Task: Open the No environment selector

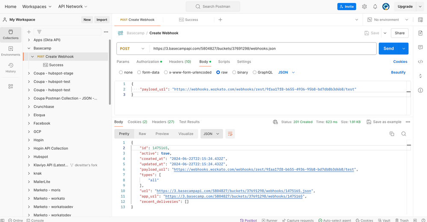Action: pyautogui.click(x=388, y=20)
